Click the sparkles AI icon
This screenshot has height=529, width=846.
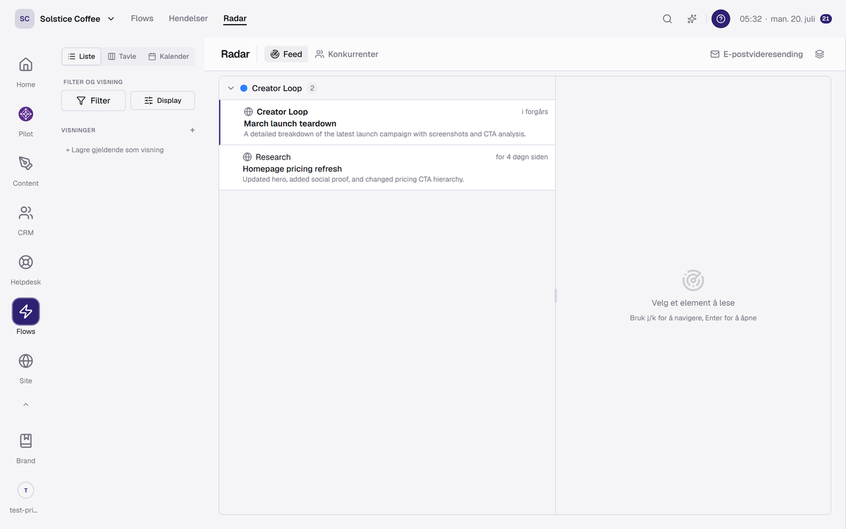pos(692,19)
